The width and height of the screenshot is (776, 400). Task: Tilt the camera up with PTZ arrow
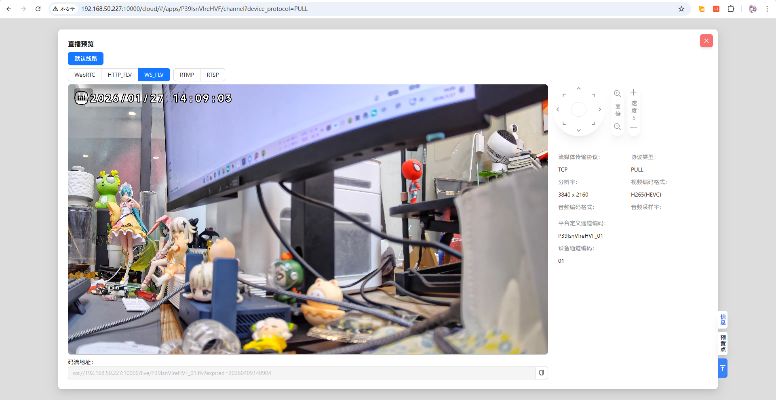tap(579, 89)
